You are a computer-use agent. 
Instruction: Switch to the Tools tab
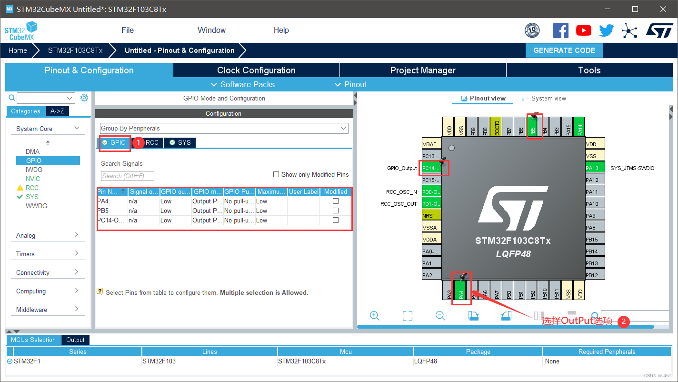[x=589, y=70]
